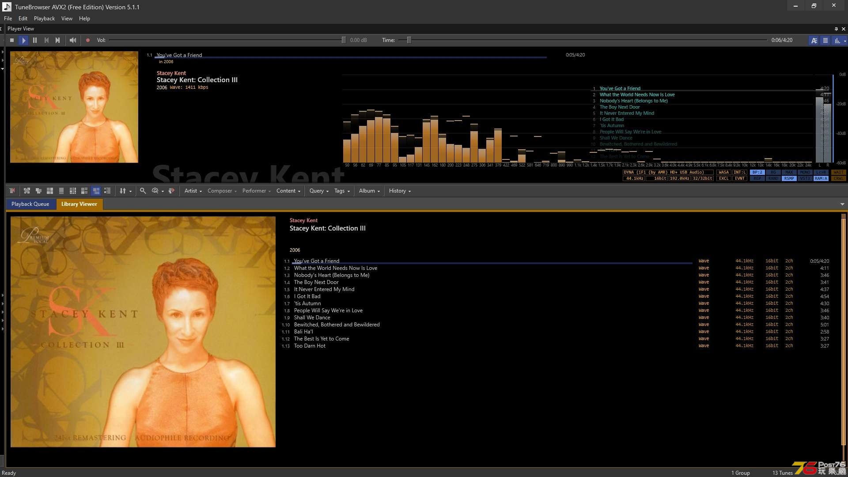The width and height of the screenshot is (848, 477).
Task: Stop playback with the Stop button
Action: click(x=12, y=40)
